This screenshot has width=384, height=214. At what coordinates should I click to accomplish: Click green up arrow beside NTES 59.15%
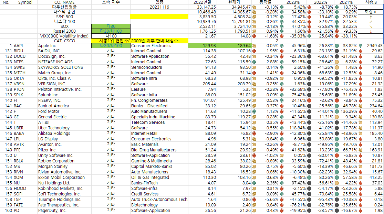(282, 62)
